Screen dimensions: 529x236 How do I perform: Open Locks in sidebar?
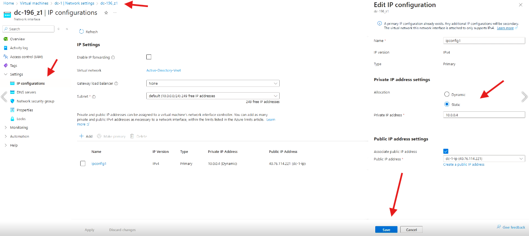click(21, 119)
